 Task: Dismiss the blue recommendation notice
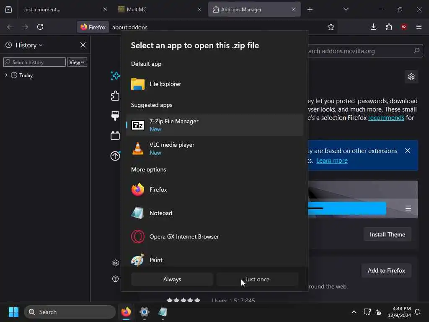click(x=407, y=151)
